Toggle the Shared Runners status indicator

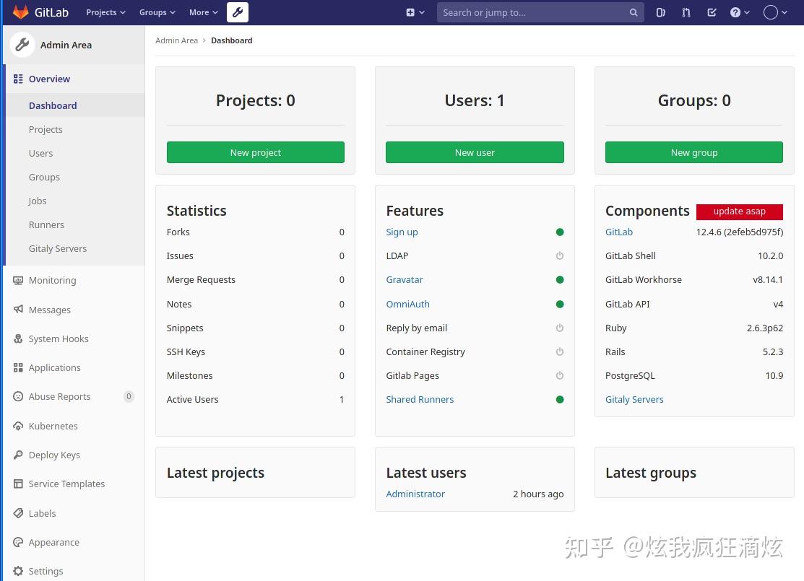click(x=560, y=399)
